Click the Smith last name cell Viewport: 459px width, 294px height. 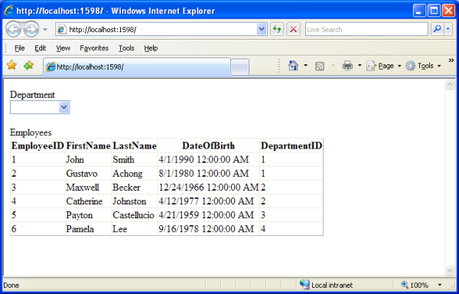pos(135,159)
